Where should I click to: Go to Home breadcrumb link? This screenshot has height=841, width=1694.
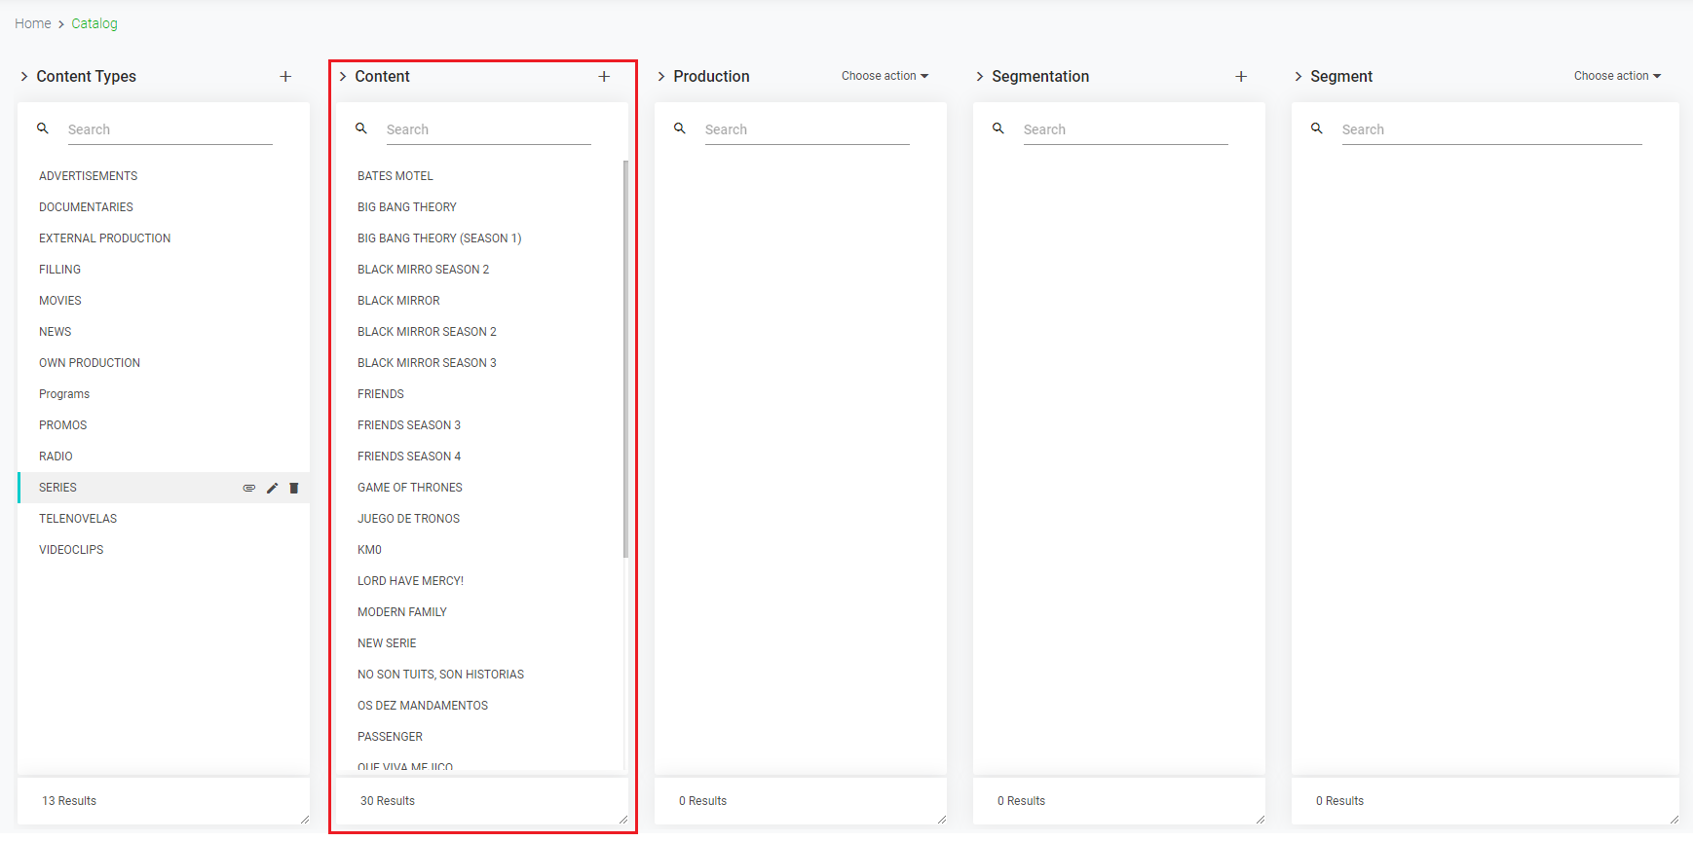pos(33,23)
